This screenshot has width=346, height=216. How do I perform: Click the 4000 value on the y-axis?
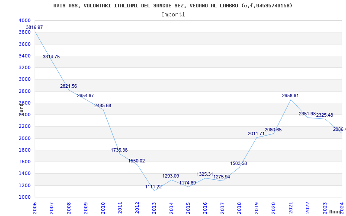(25, 20)
